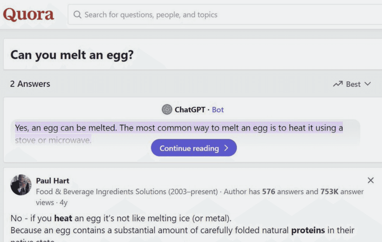Click Paul Hart's answer text starting 'No - if you heat'
This screenshot has height=242, width=382.
[x=121, y=218]
